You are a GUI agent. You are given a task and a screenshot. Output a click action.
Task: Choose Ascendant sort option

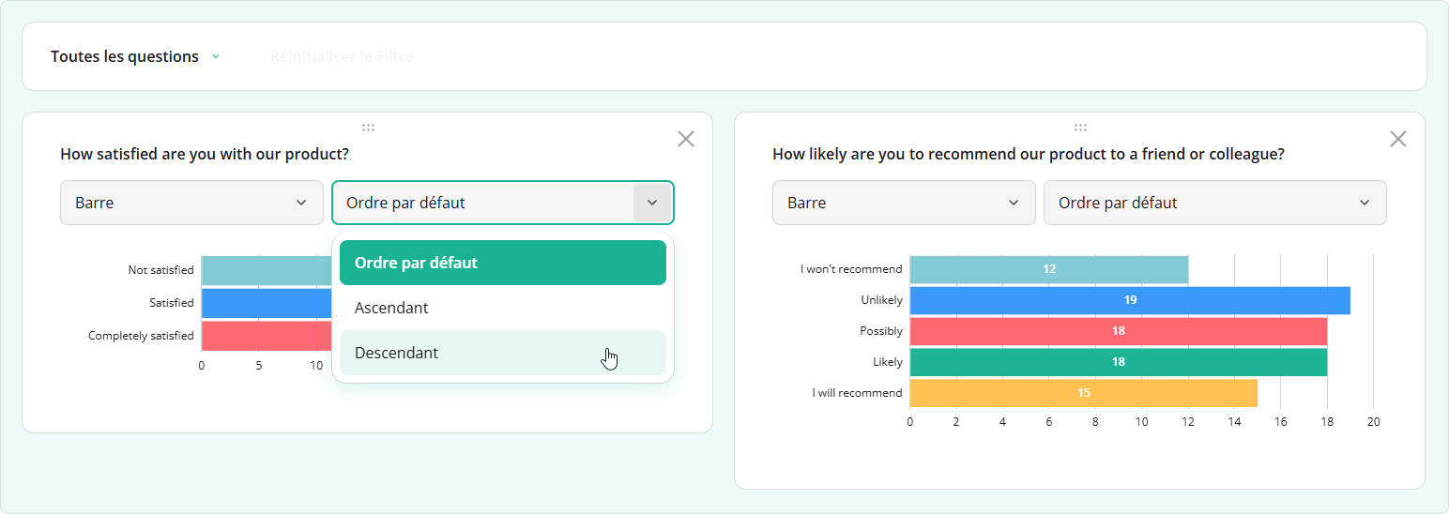[503, 308]
